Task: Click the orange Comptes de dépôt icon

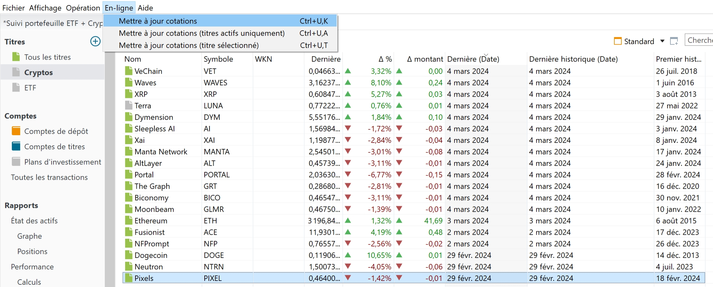Action: tap(16, 131)
